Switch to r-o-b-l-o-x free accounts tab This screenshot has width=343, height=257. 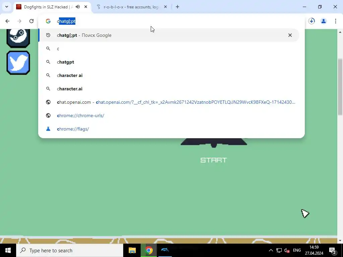132,7
